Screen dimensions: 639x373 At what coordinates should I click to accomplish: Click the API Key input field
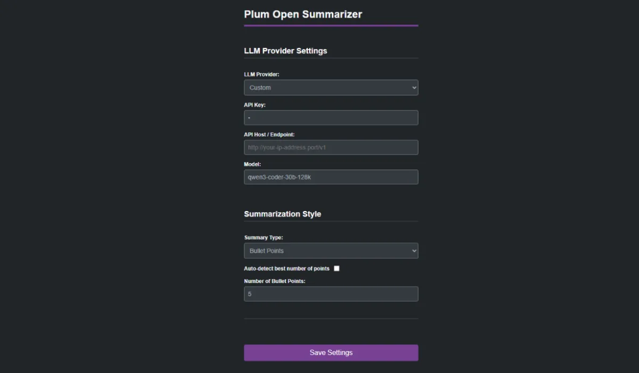[331, 117]
